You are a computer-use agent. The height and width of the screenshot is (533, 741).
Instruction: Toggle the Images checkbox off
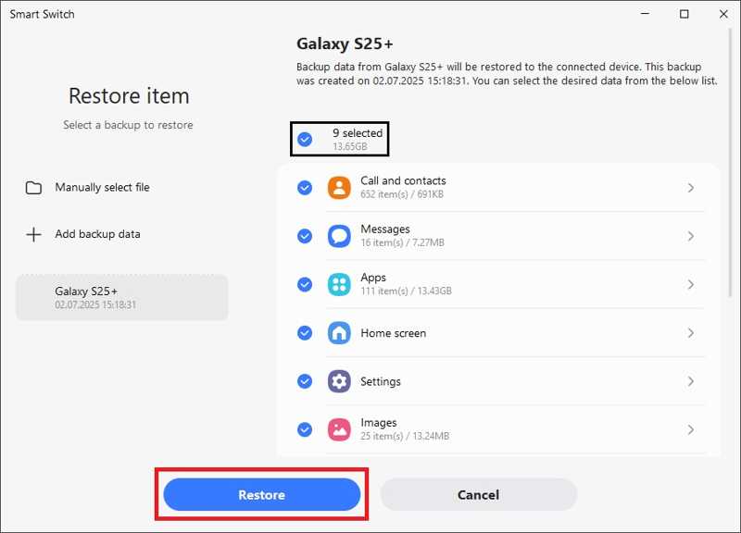305,429
